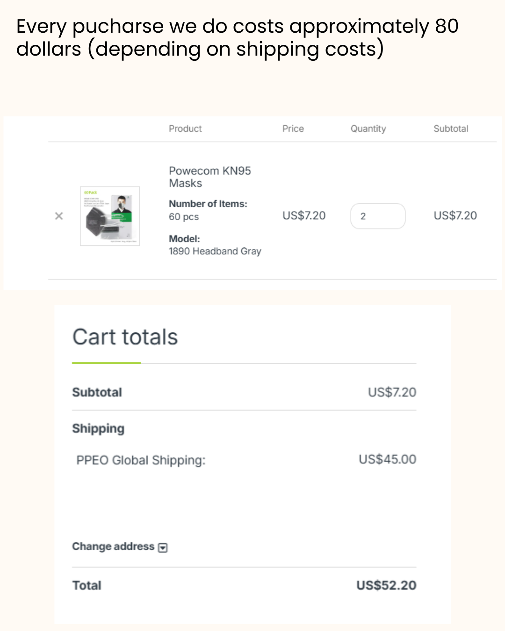Screen dimensions: 505x631
Task: Click the 60 pcs item count text
Action: [x=184, y=217]
